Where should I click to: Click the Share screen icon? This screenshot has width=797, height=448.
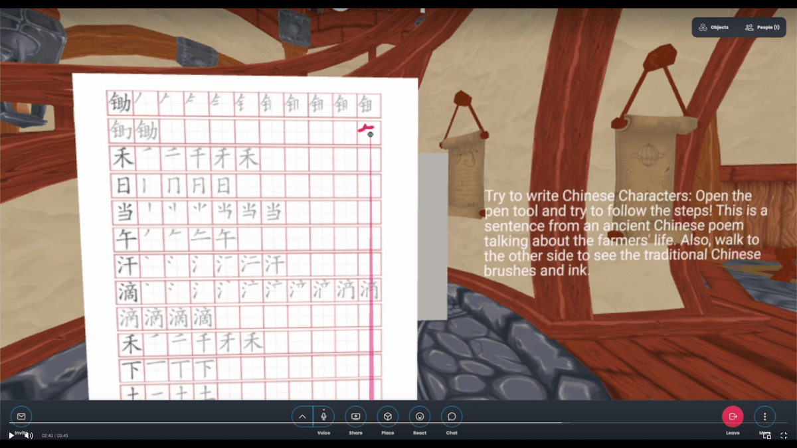click(x=355, y=416)
